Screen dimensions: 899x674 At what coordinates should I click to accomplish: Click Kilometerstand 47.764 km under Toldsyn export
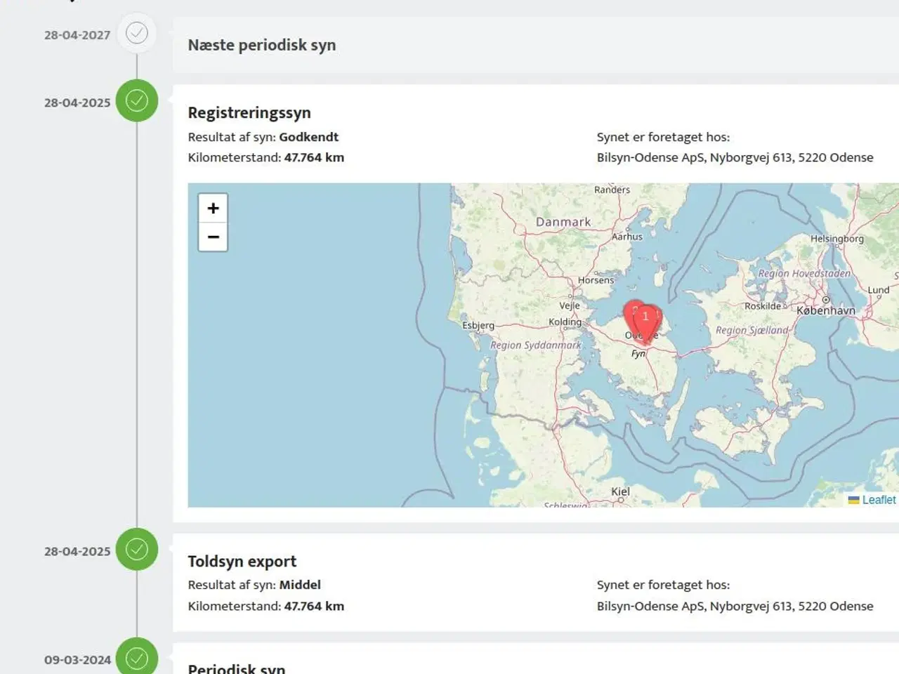coord(266,606)
